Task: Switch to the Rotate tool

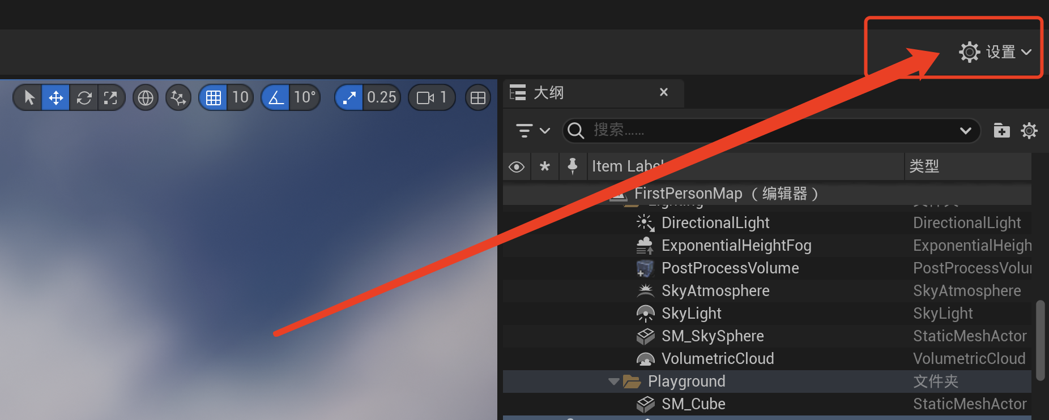Action: point(84,98)
